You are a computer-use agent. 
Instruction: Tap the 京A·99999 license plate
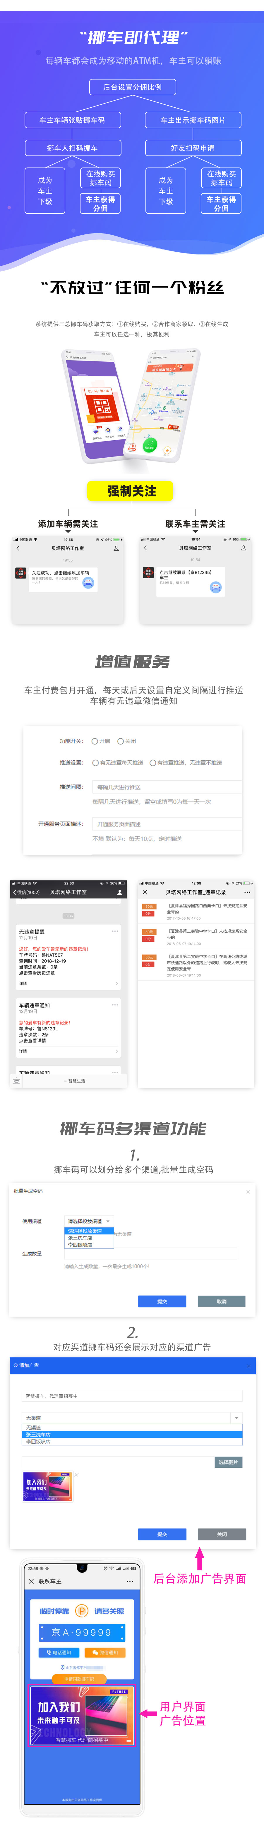82,1633
